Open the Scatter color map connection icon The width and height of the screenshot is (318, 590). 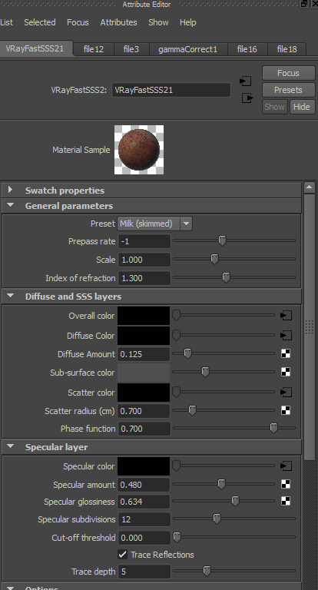[x=286, y=393]
